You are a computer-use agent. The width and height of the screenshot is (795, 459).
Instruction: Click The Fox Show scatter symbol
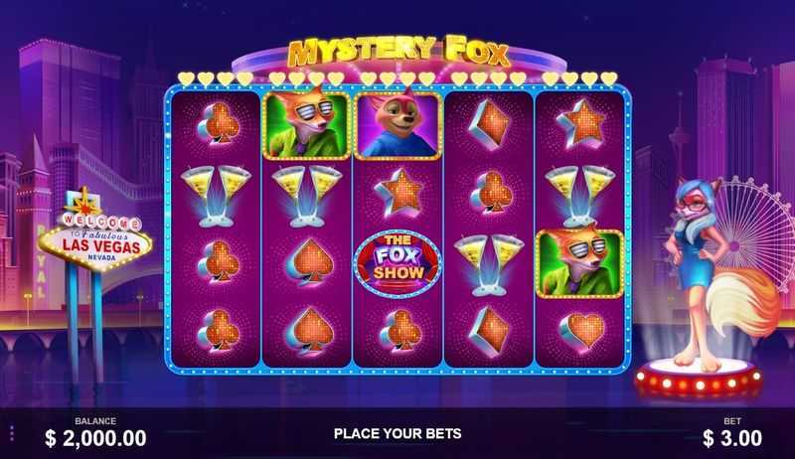click(x=397, y=264)
